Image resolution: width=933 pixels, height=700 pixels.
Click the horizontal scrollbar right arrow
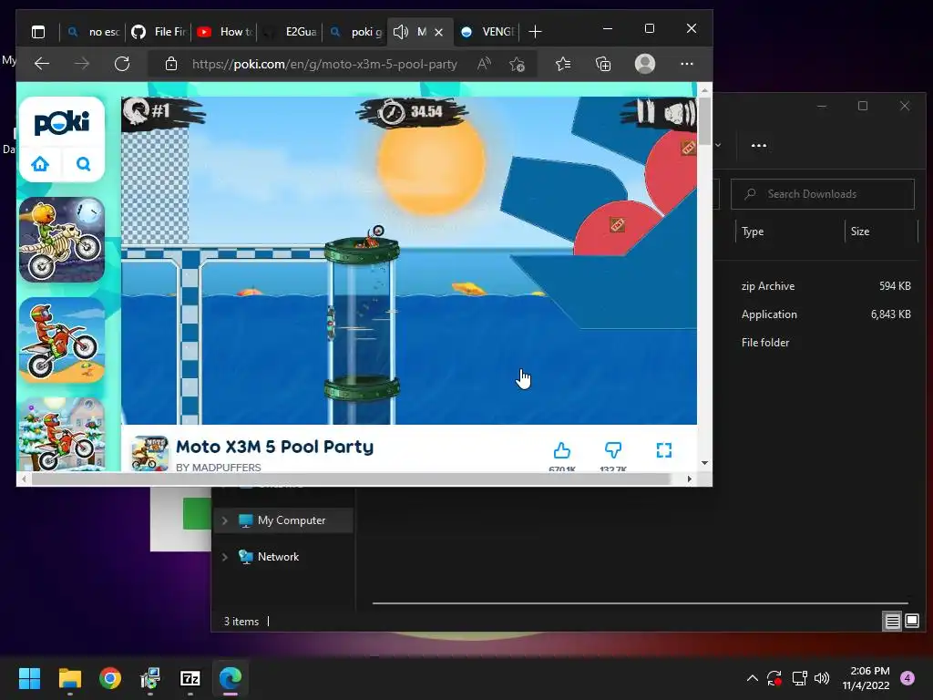[x=689, y=479]
